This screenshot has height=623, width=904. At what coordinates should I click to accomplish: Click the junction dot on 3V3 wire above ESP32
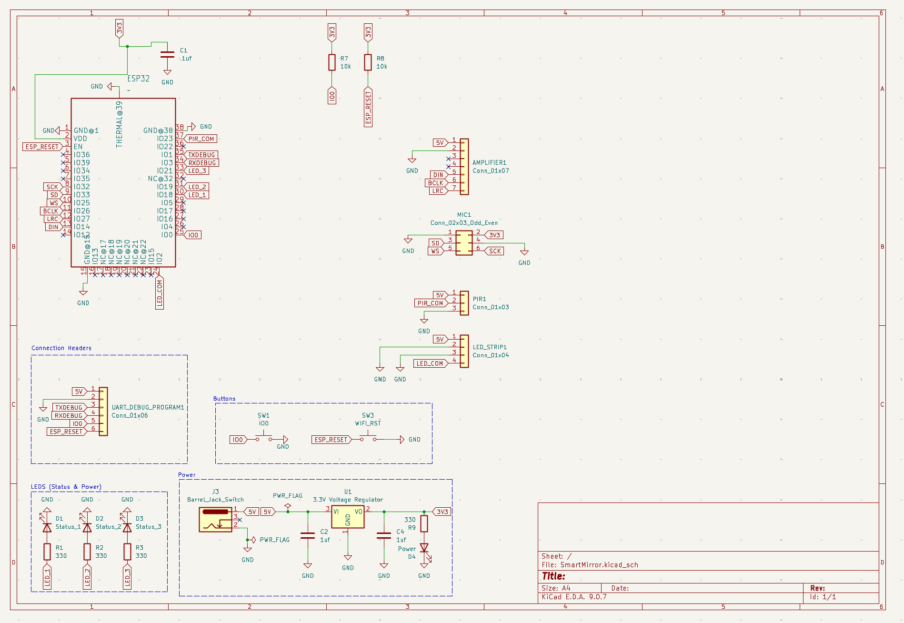127,46
